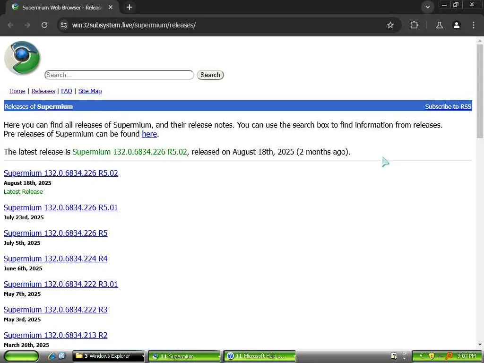Viewport: 484px width, 363px height.
Task: Open the Releases navigation link
Action: click(43, 91)
